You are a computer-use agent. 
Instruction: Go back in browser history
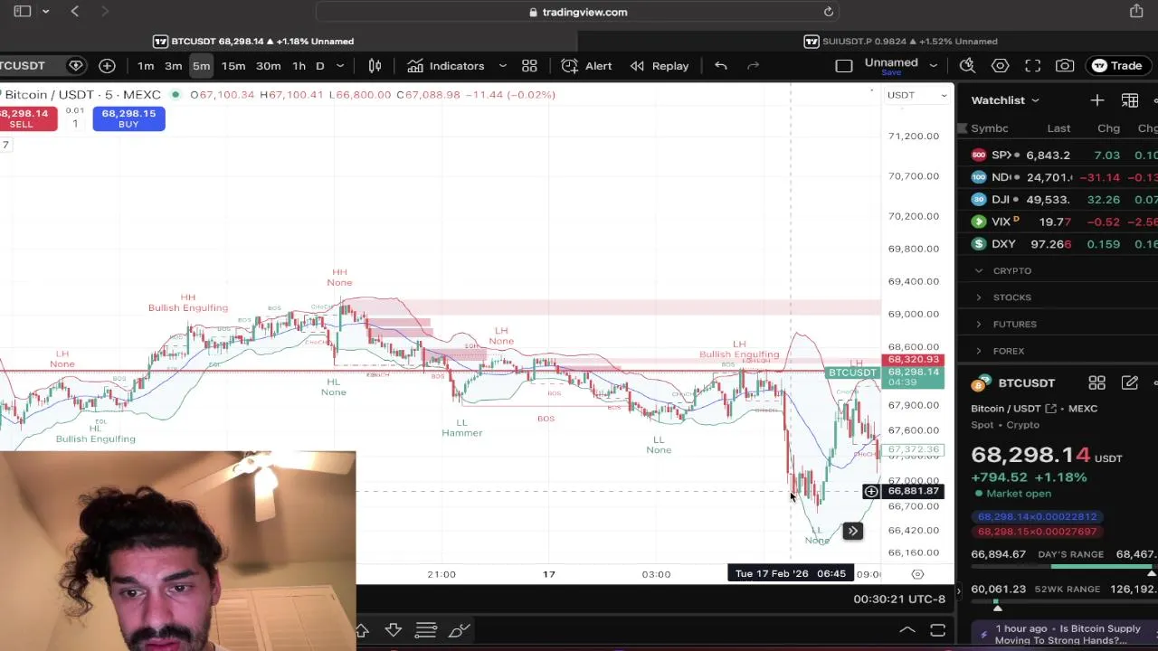point(75,11)
